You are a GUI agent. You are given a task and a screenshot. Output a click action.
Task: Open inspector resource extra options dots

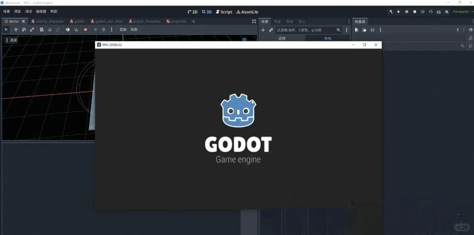coord(380,30)
